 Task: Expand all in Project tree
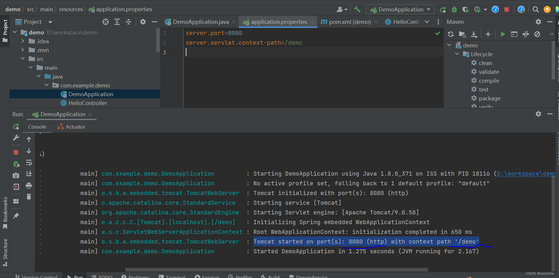(x=117, y=22)
